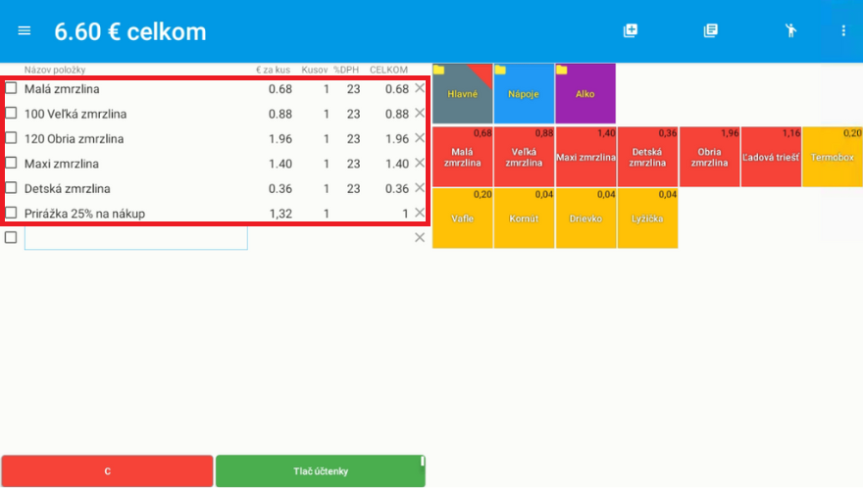Screen dimensions: 863x488
Task: Add Ľadová triešť product tile
Action: tap(771, 157)
